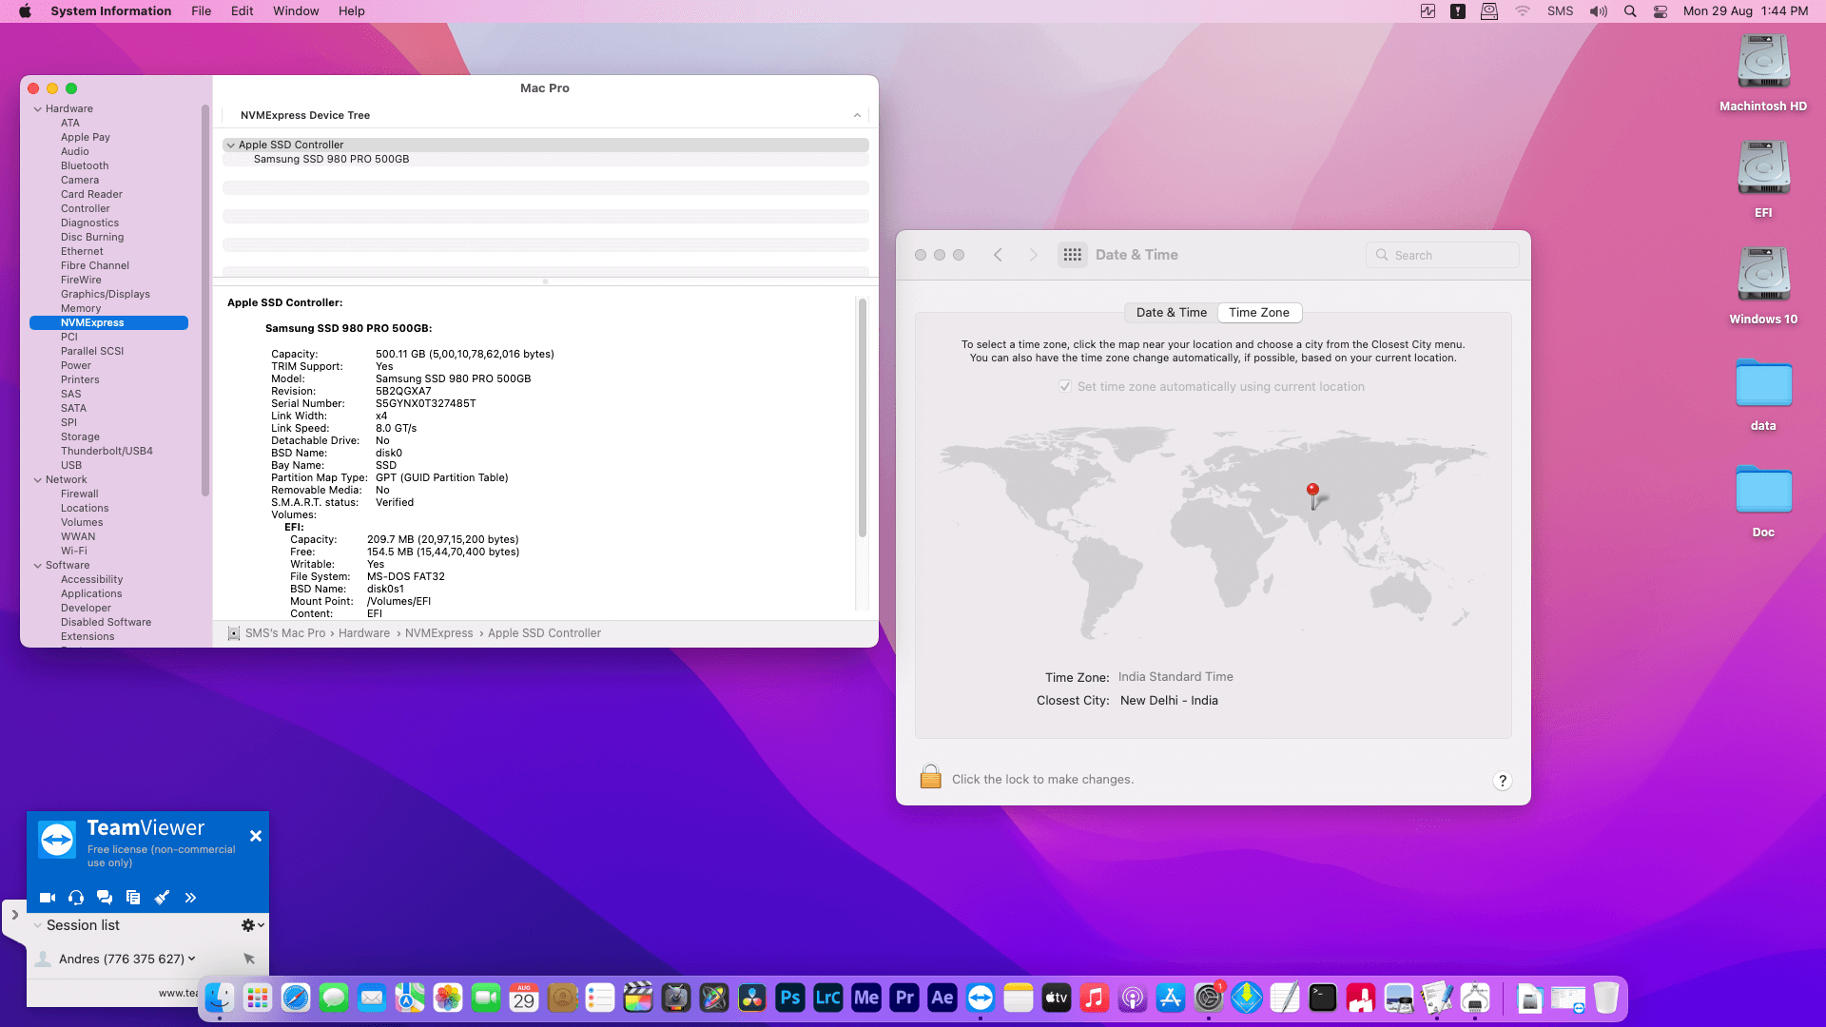Open Terminal from the Dock

click(1322, 998)
